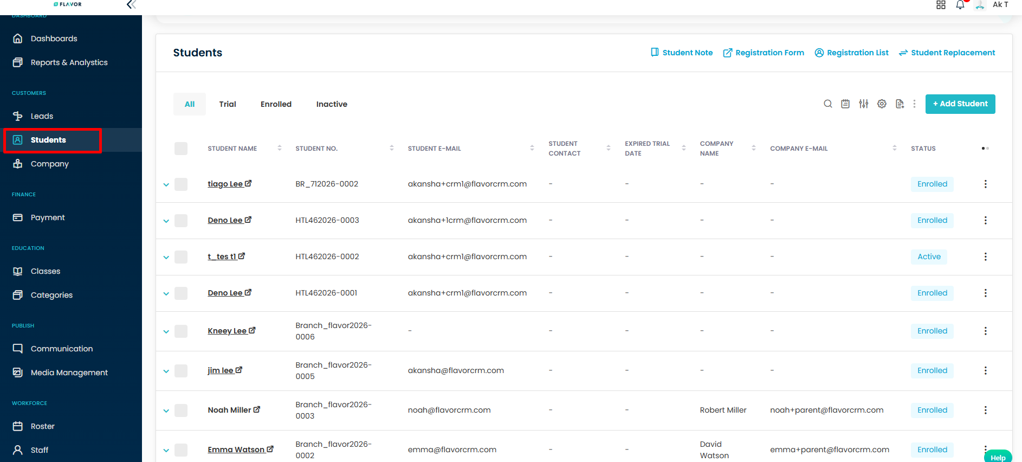Screen dimensions: 1022x462
Task: Expand the Kneey Lee row chevron
Action: pos(166,332)
